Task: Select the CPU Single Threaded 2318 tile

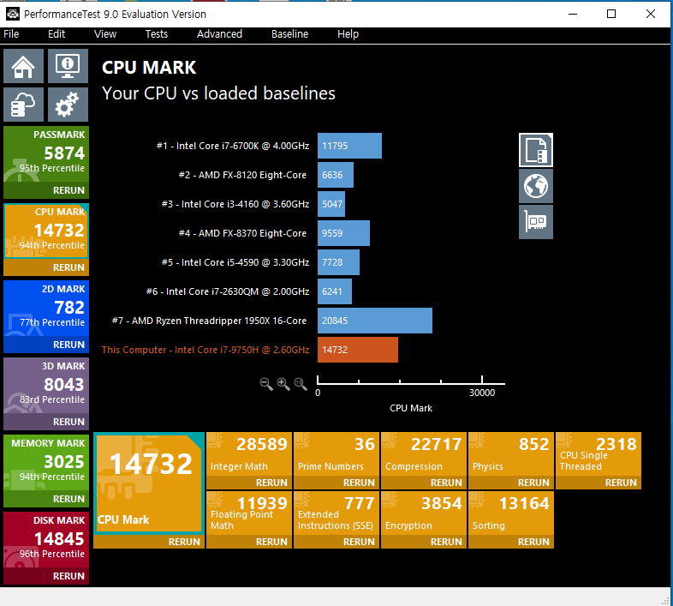Action: 599,455
